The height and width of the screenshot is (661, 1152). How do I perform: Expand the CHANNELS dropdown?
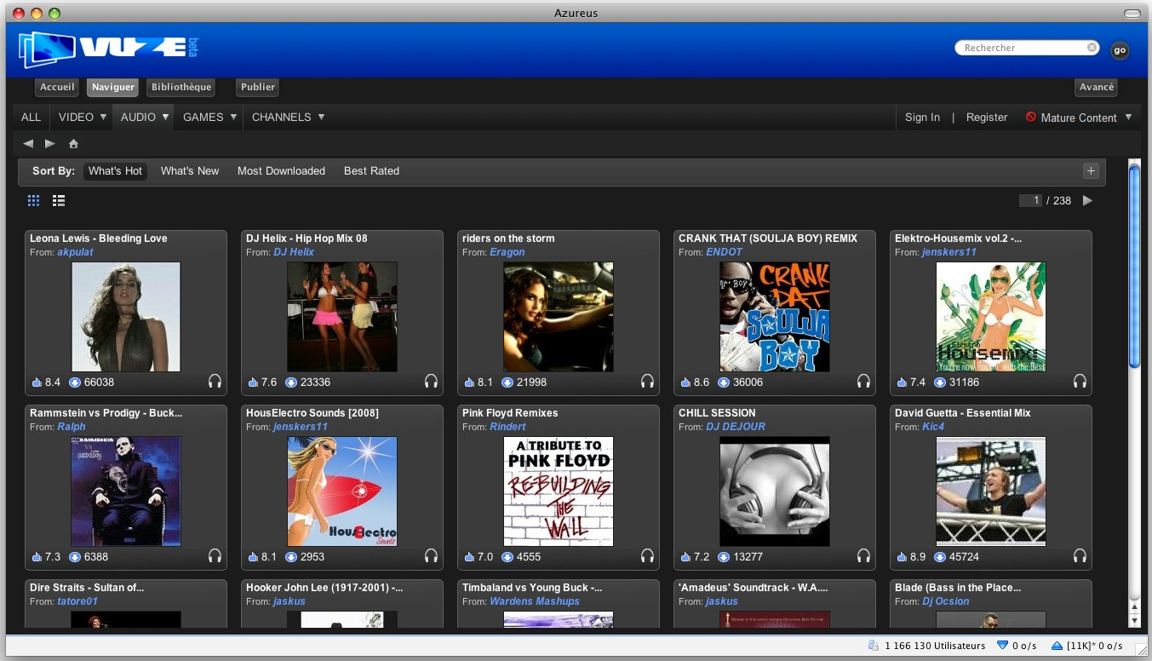(x=321, y=117)
